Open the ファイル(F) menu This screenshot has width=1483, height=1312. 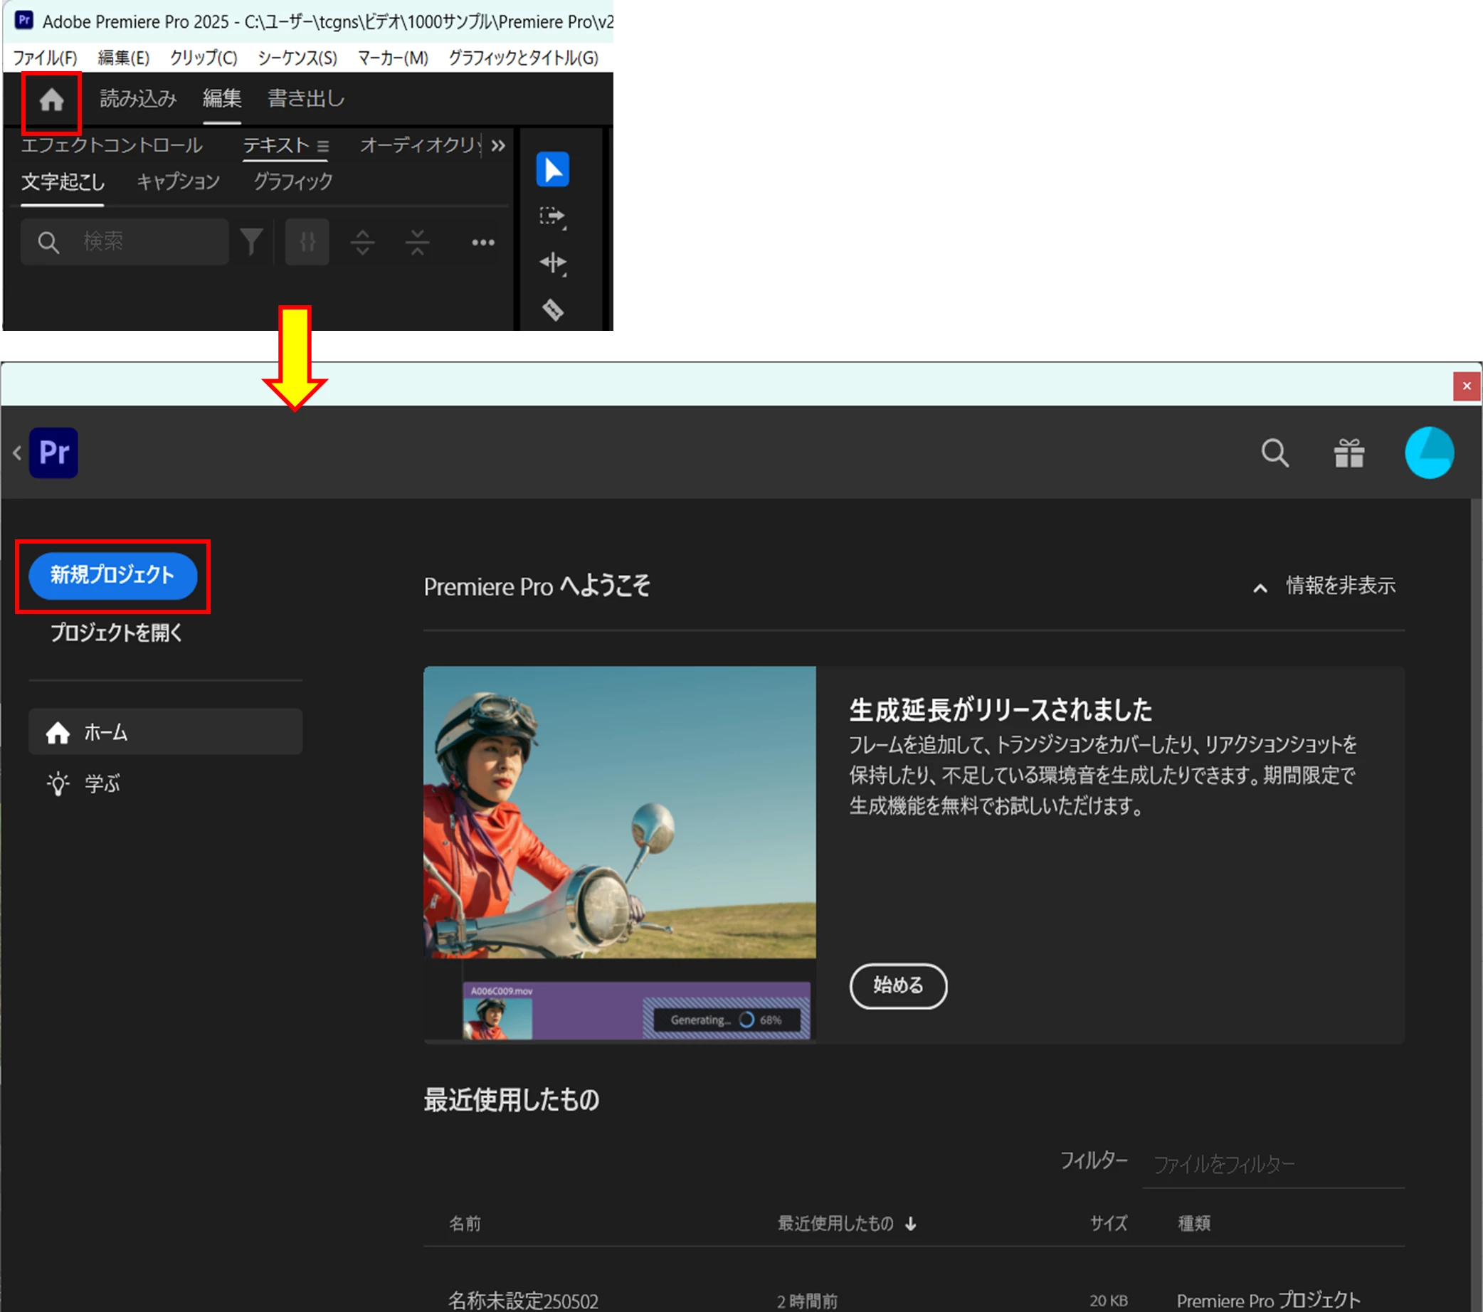(x=45, y=58)
